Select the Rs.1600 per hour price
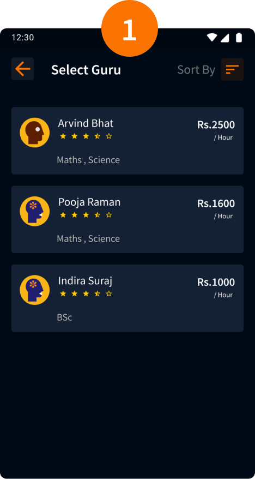The image size is (255, 479). (x=216, y=208)
